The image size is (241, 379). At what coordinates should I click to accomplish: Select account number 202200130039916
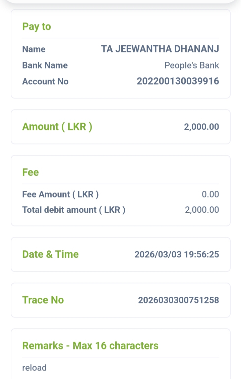tap(178, 81)
